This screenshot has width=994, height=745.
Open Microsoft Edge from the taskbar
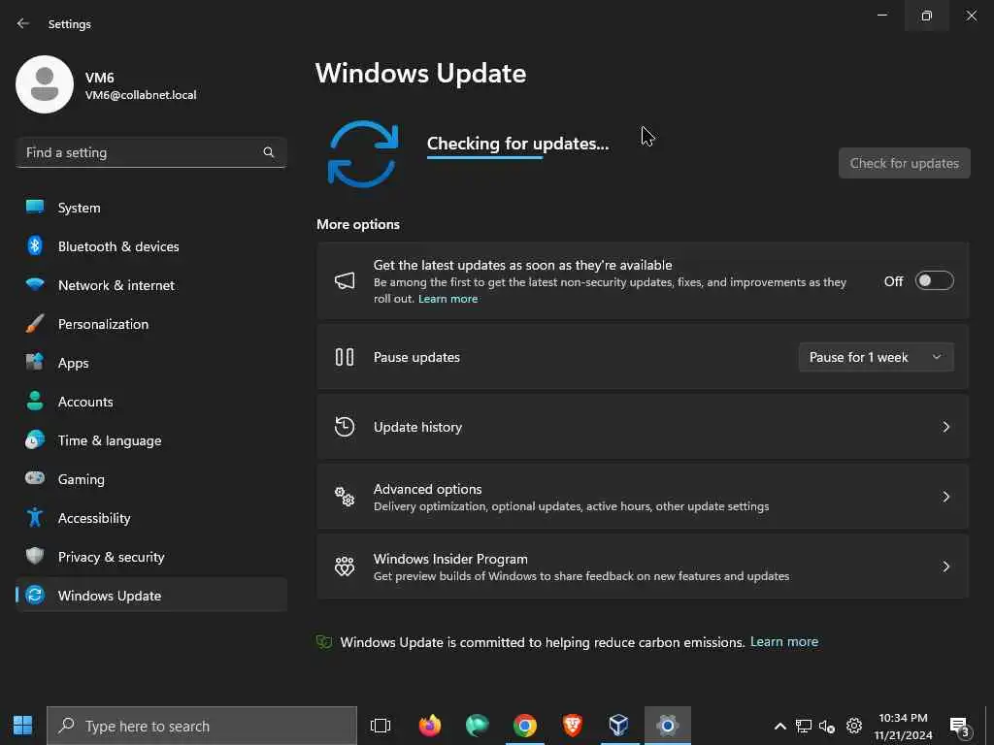(478, 726)
